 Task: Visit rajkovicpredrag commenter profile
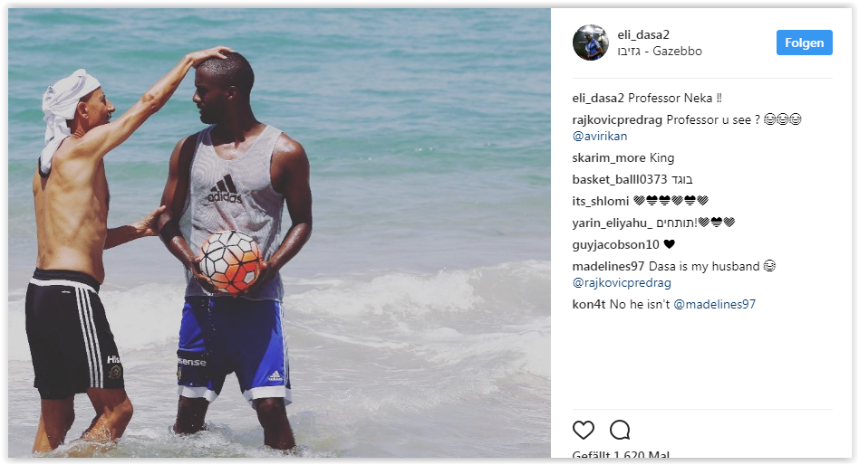(x=617, y=119)
